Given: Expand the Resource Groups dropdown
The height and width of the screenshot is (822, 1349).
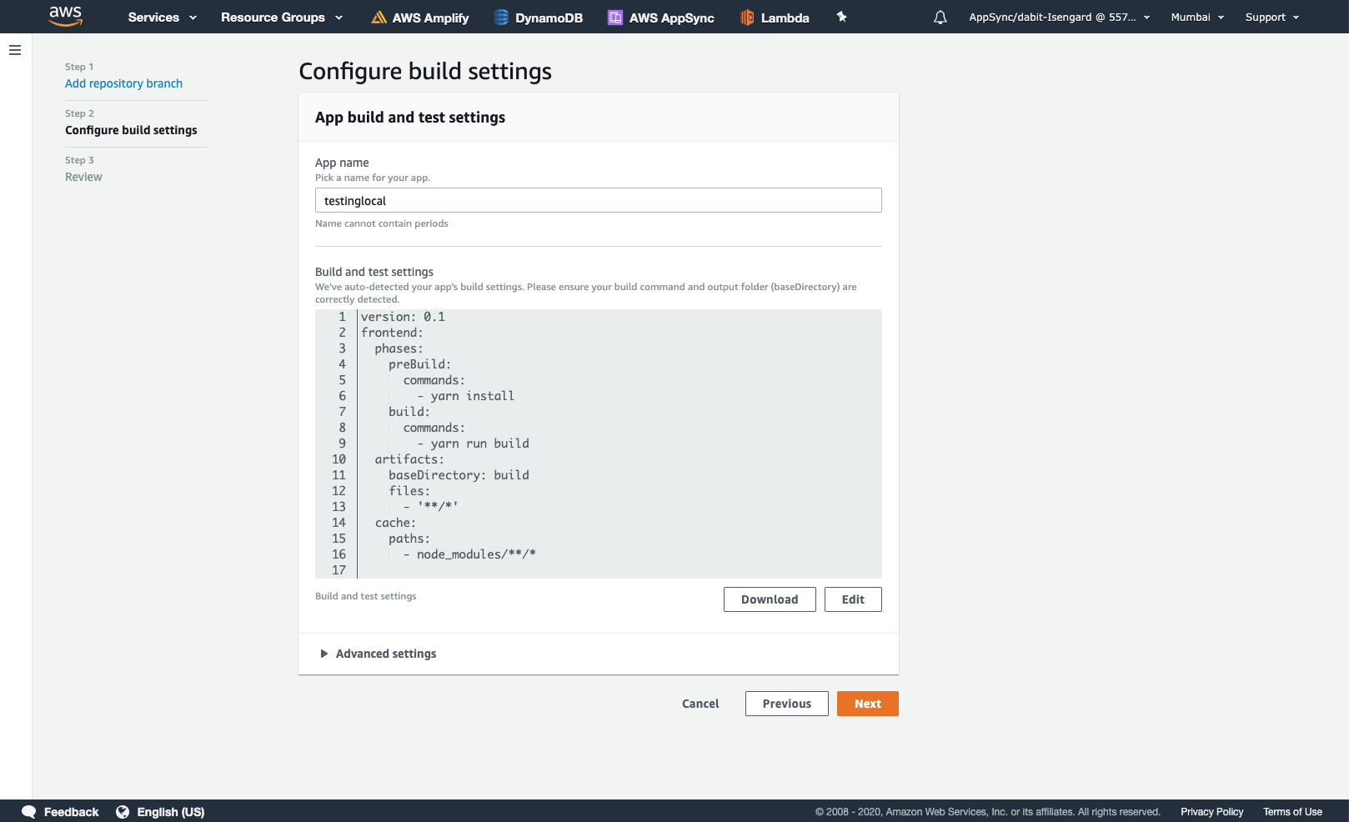Looking at the screenshot, I should [282, 18].
